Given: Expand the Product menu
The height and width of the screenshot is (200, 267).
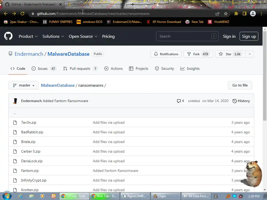Looking at the screenshot, I should pos(28,36).
